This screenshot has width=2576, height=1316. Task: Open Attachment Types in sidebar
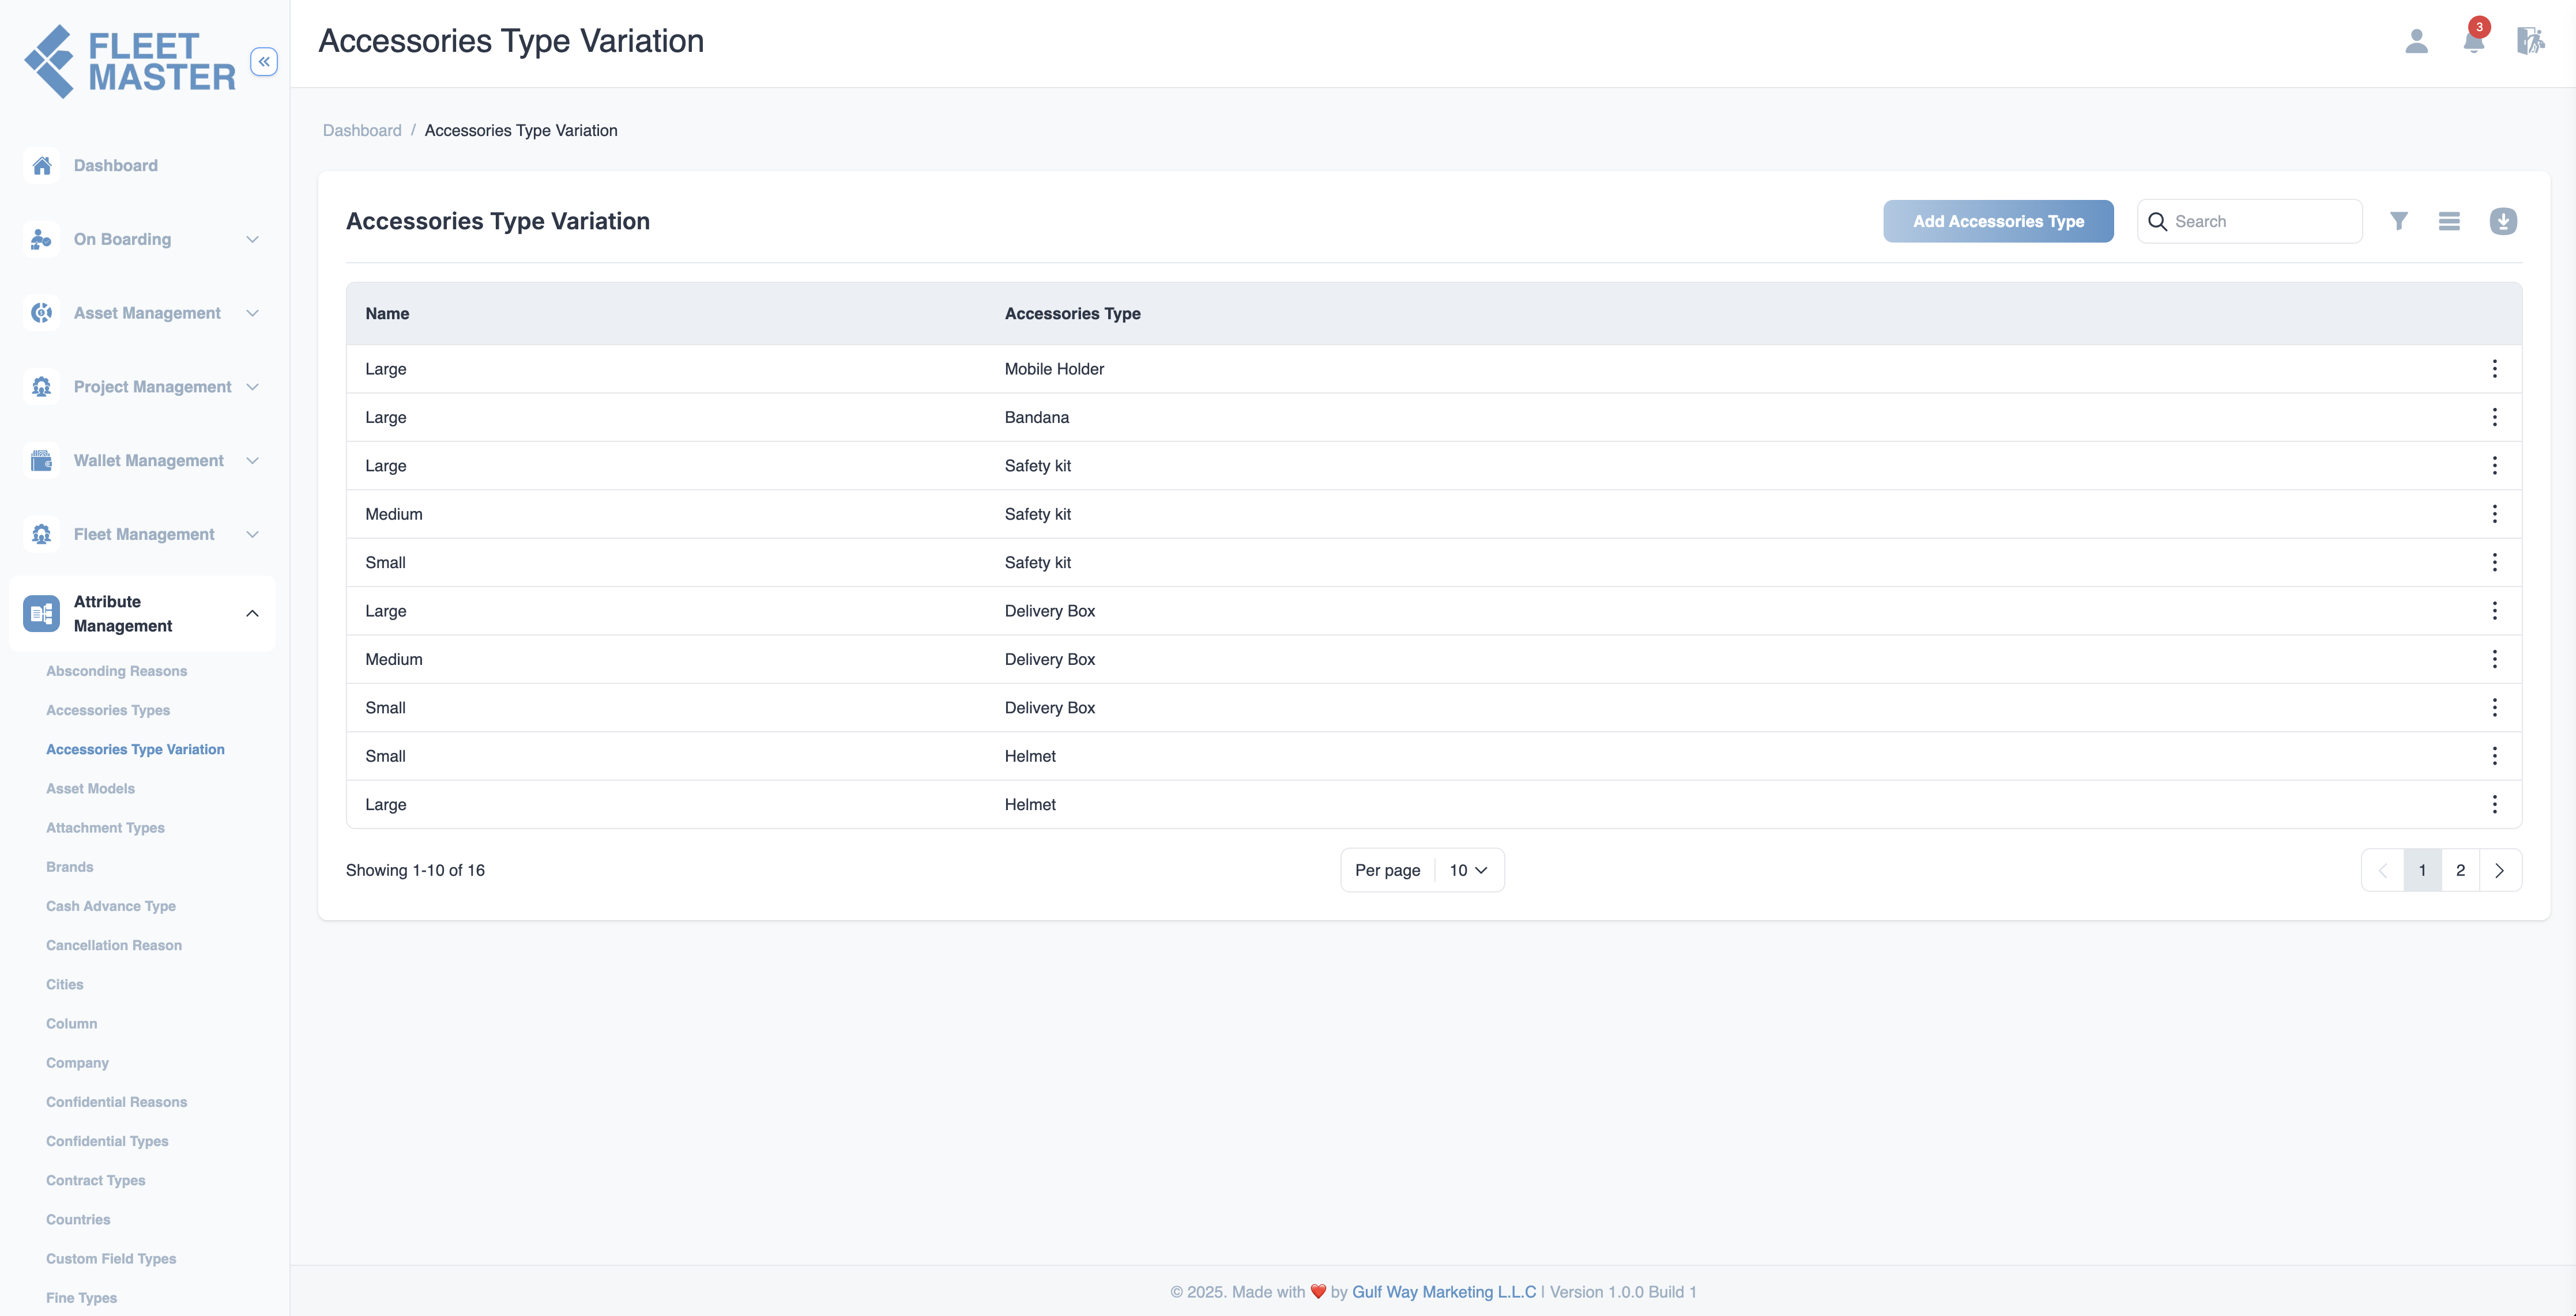point(105,829)
